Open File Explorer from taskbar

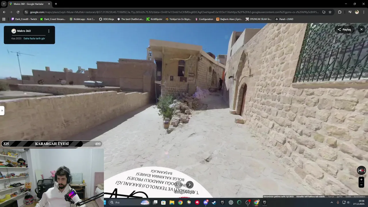pyautogui.click(x=172, y=202)
